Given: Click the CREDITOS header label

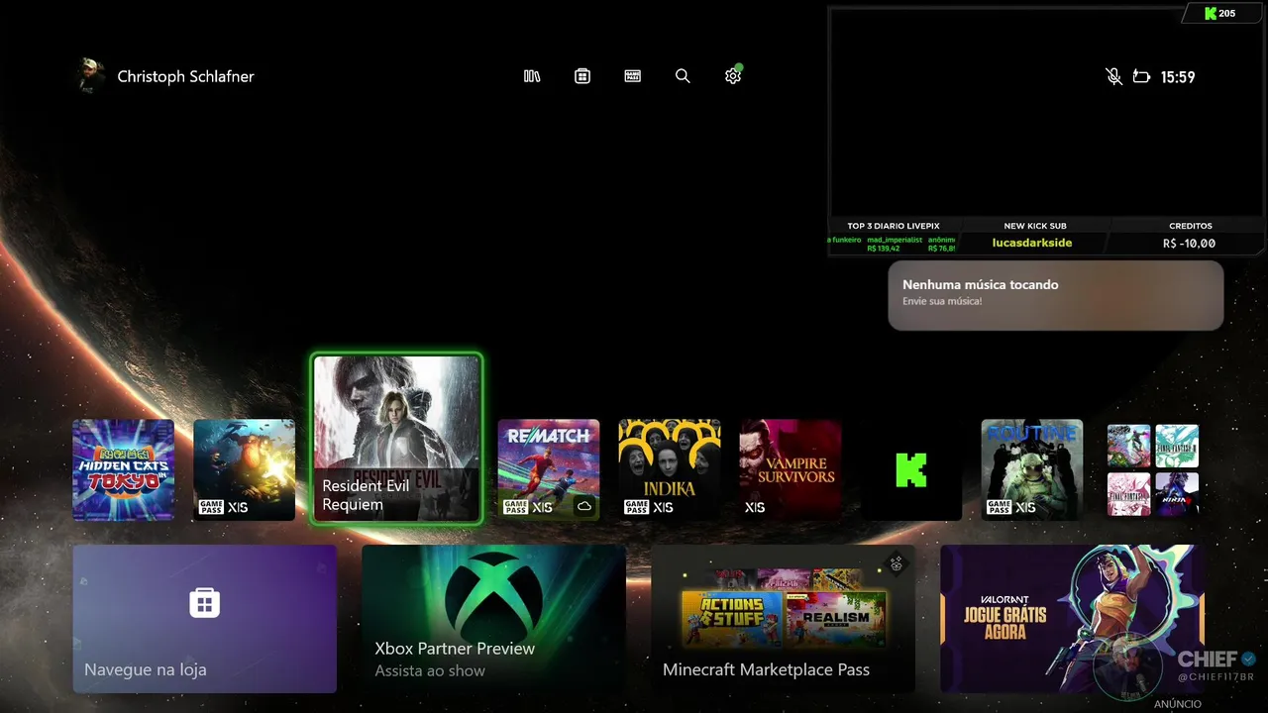Looking at the screenshot, I should (1191, 226).
